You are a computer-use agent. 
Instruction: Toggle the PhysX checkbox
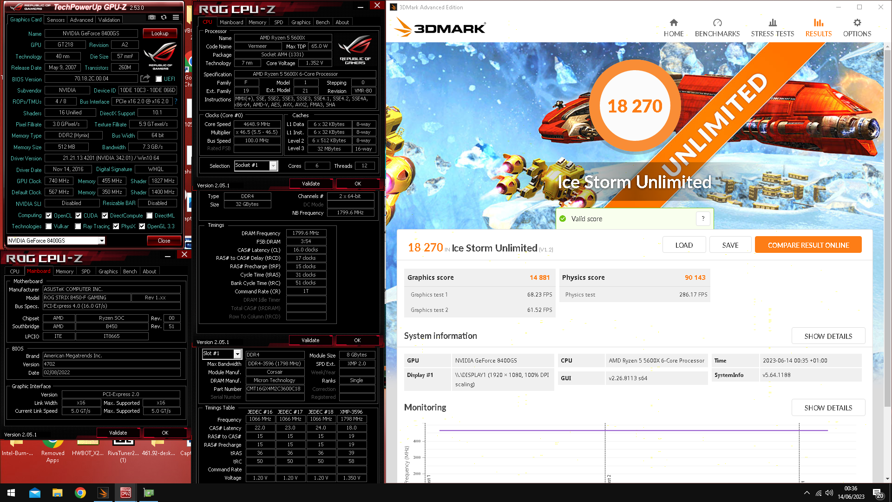click(116, 226)
